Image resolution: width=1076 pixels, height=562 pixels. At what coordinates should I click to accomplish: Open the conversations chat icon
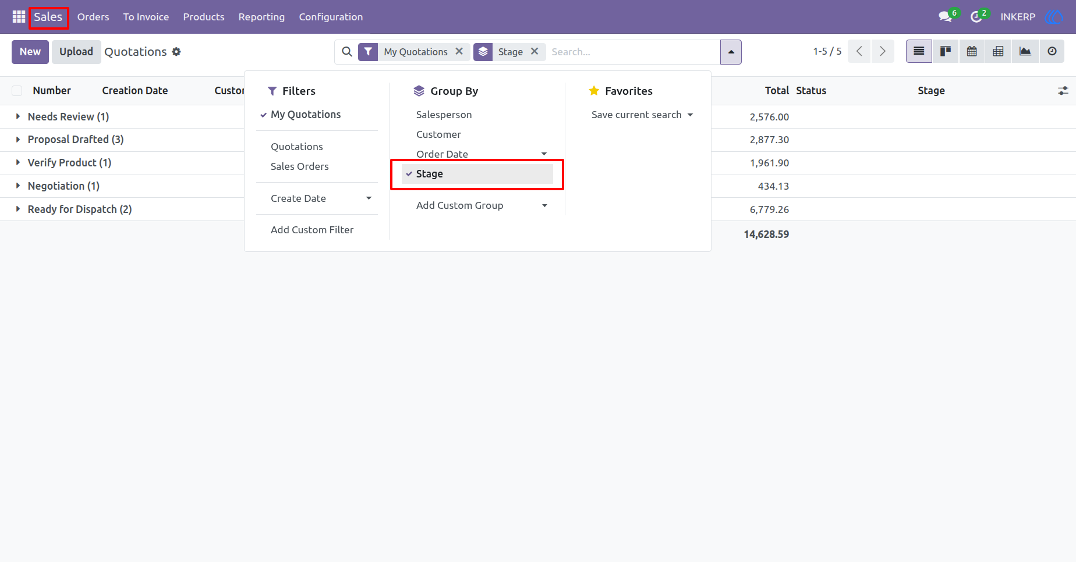(x=946, y=17)
